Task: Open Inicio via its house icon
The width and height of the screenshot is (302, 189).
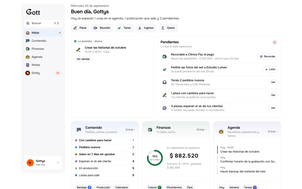Action: point(28,33)
